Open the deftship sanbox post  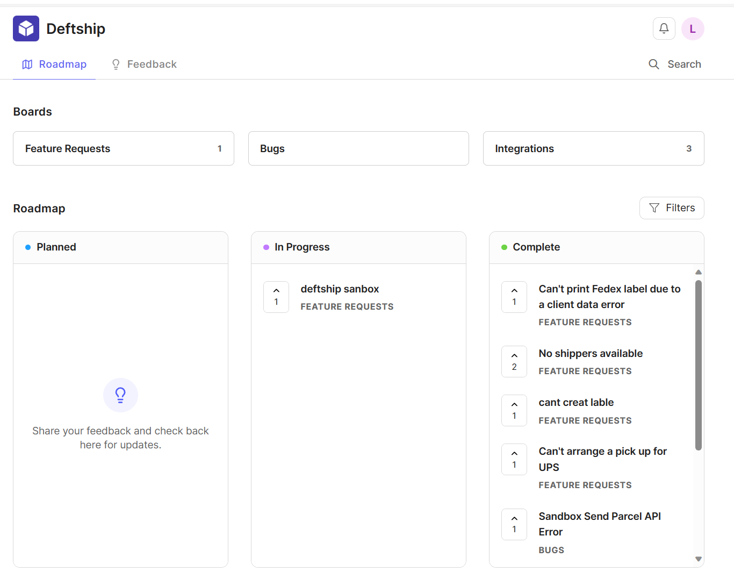[x=340, y=289]
